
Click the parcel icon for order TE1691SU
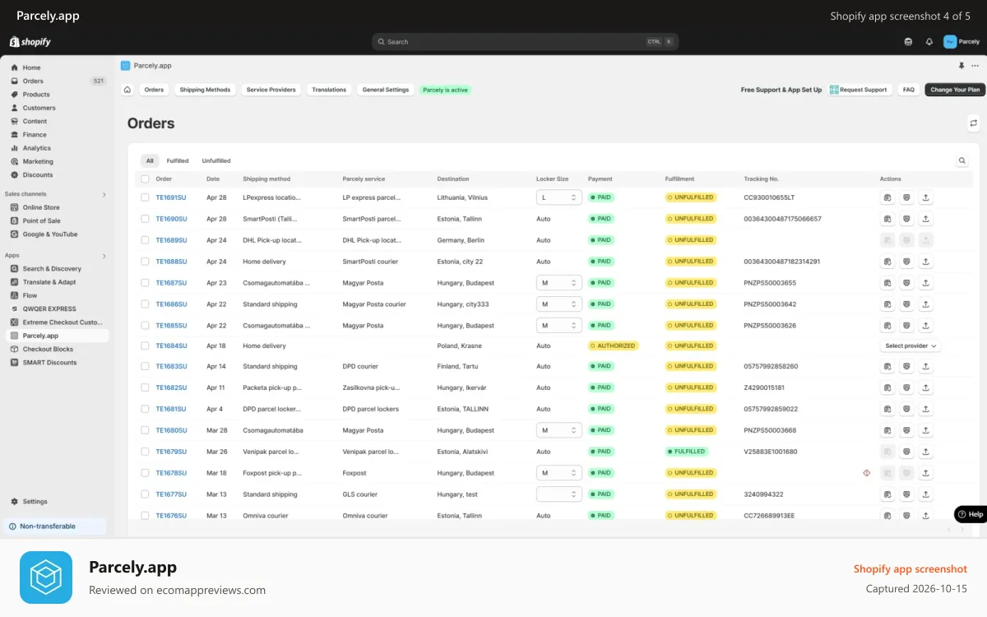tap(906, 197)
